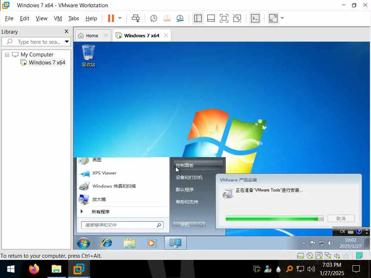Close the Windows 7 x64 tab
371x278 pixels.
[166, 35]
